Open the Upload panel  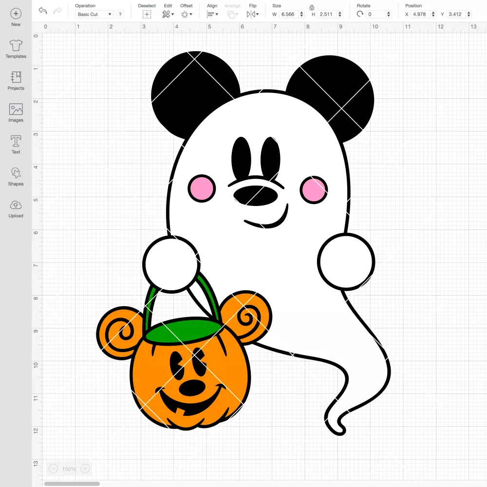click(16, 209)
